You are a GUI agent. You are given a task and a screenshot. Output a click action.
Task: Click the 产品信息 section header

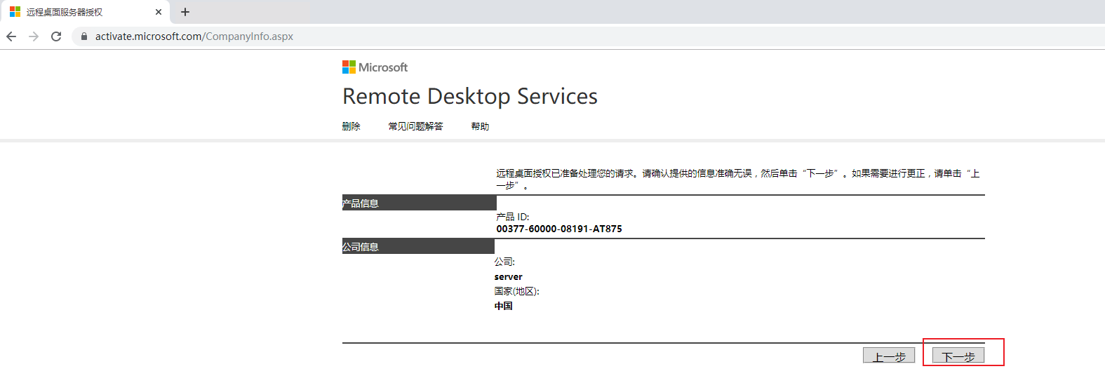[361, 203]
